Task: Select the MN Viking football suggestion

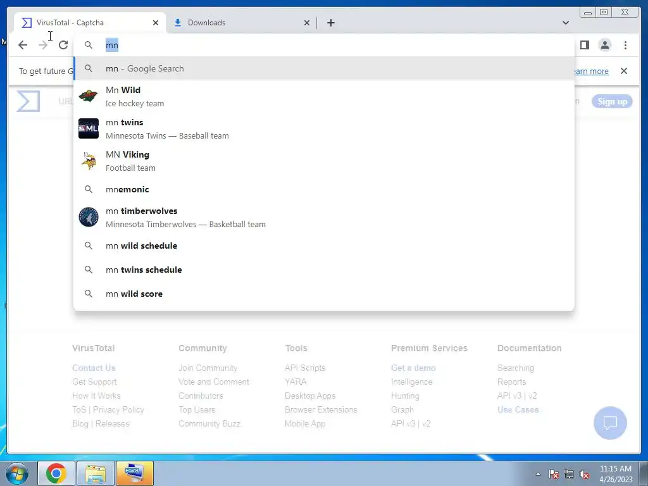Action: click(323, 161)
